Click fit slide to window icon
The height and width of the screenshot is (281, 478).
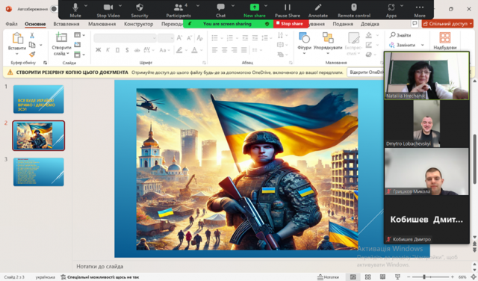473,277
